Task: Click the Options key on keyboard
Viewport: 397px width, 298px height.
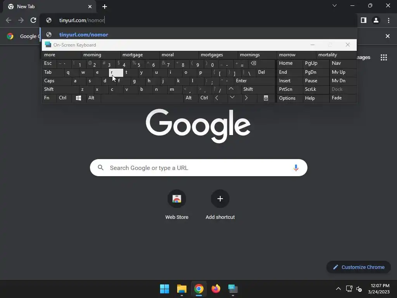Action: 290,98
